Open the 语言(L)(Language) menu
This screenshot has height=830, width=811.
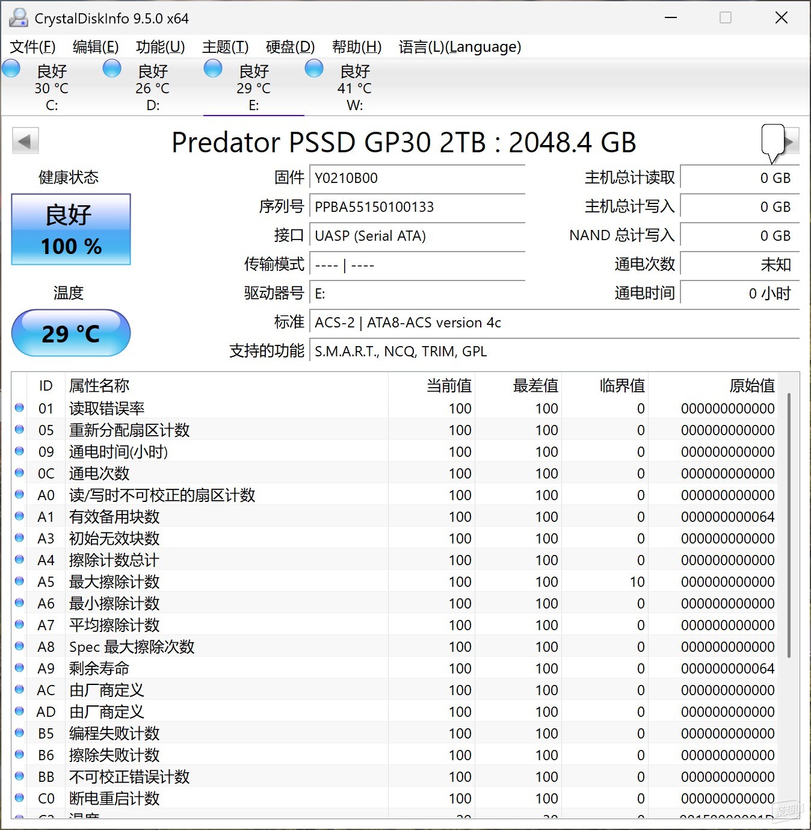(460, 47)
